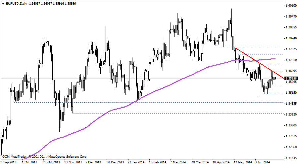Screen dimensions: 298x165
Task: Click the 9 Sep 2013 date label
Action: (x=9, y=162)
